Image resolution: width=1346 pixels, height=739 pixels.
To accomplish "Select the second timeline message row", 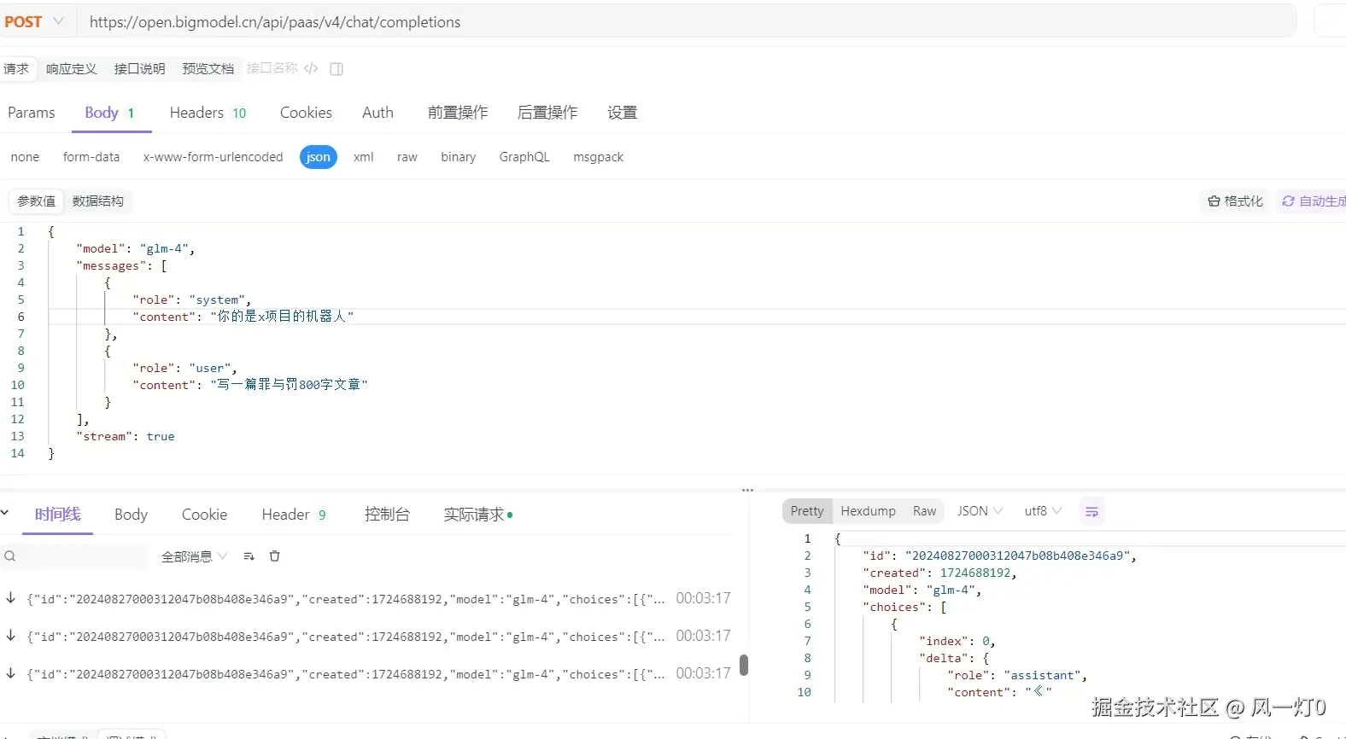I will (x=367, y=636).
